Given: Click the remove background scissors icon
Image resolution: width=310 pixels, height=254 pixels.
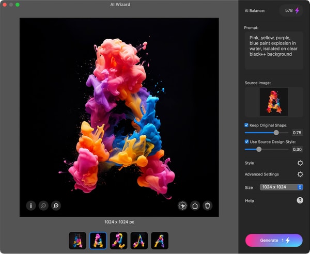Looking at the screenshot, I should tap(182, 205).
